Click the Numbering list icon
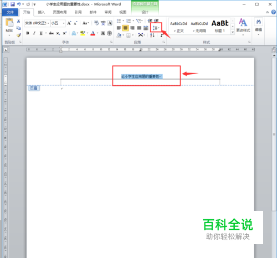This screenshot has height=258, width=277. [129, 20]
